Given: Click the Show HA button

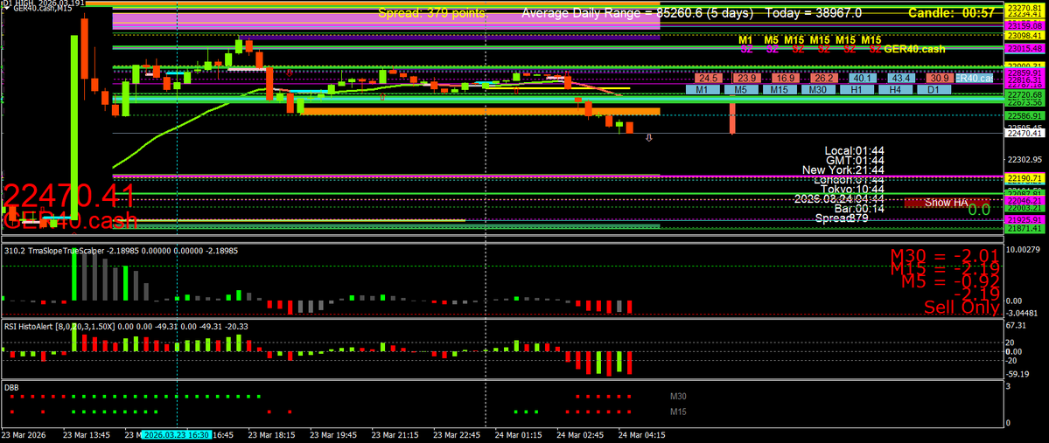Looking at the screenshot, I should 946,203.
